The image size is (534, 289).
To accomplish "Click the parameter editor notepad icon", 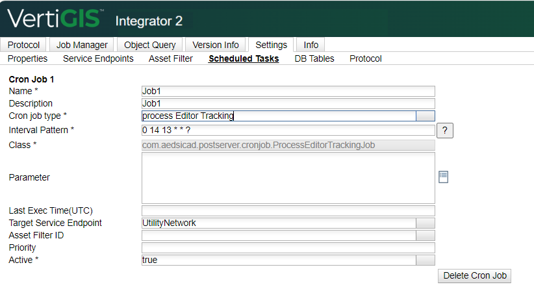I will point(443,177).
